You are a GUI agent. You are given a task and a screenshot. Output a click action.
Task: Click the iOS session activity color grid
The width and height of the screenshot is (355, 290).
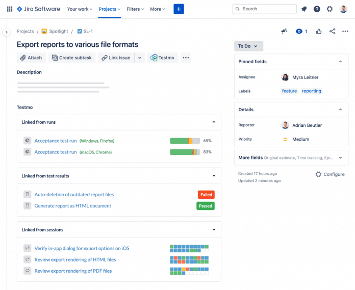(x=189, y=248)
